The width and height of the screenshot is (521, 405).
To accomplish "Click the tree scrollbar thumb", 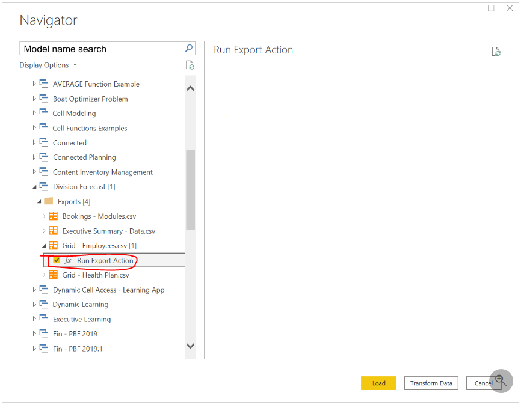I will tap(190, 190).
